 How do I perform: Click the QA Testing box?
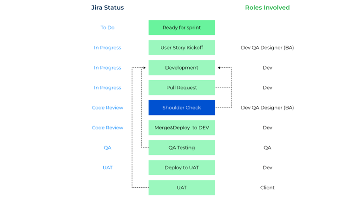[181, 147]
